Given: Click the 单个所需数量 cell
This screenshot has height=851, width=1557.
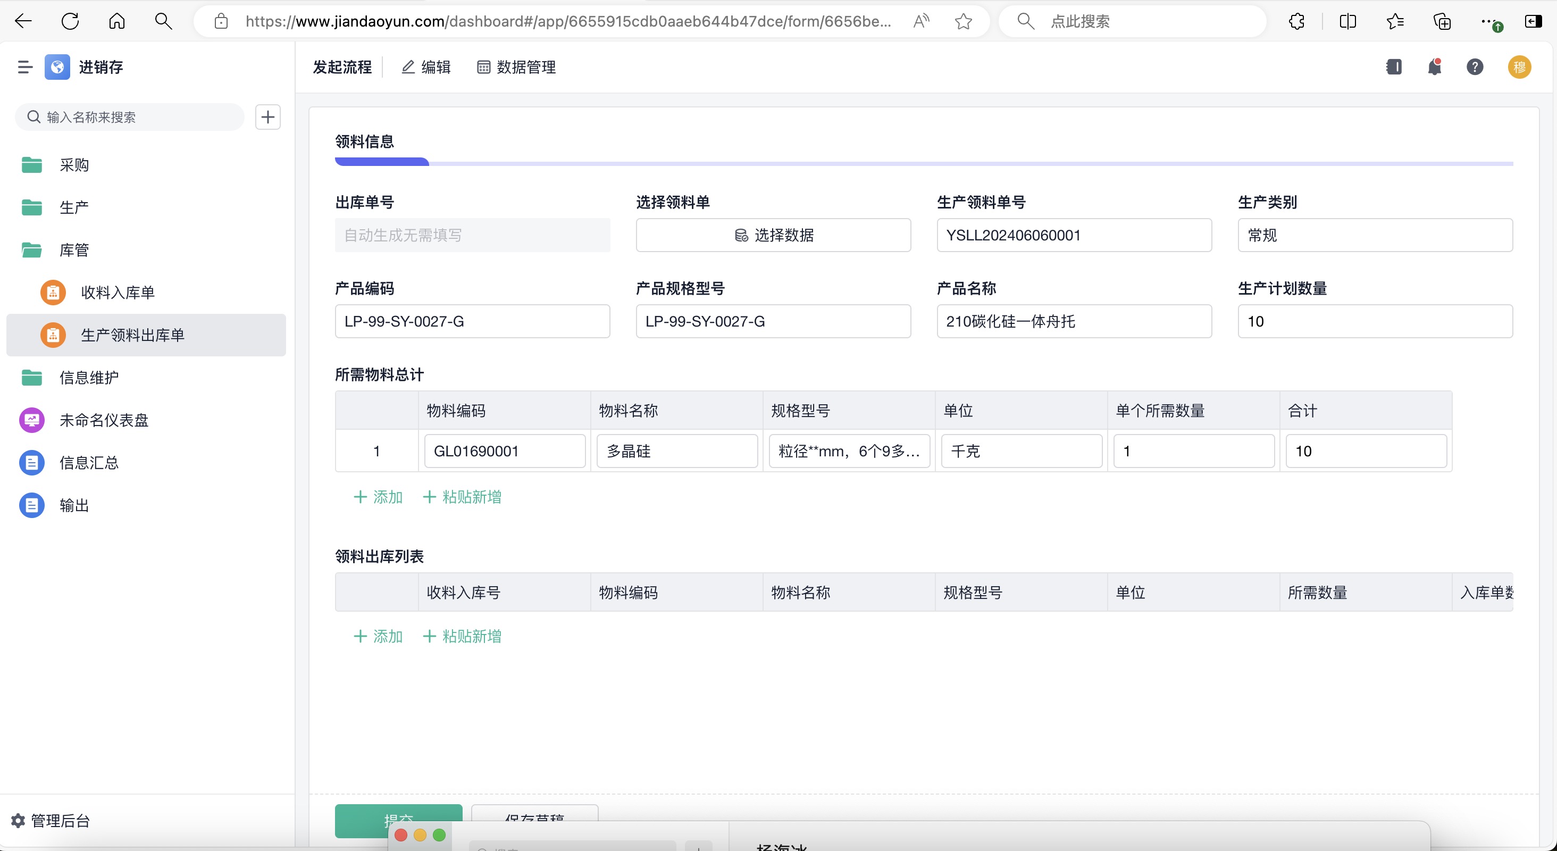Looking at the screenshot, I should pos(1194,451).
